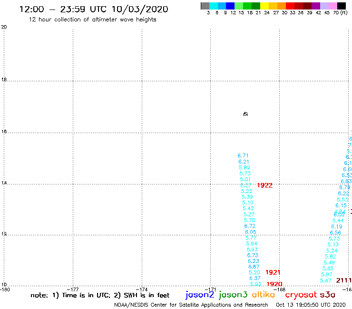This screenshot has height=309, width=352.
Task: Select the jason3 legend label
Action: (x=233, y=295)
